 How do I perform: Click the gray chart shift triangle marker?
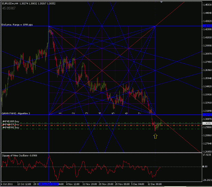pyautogui.click(x=161, y=2)
